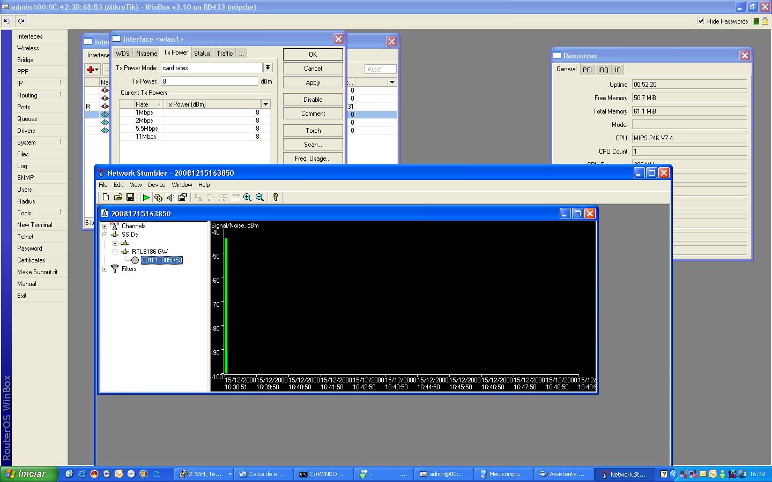772x482 pixels.
Task: Click the green signal bar in the graph
Action: pos(226,305)
